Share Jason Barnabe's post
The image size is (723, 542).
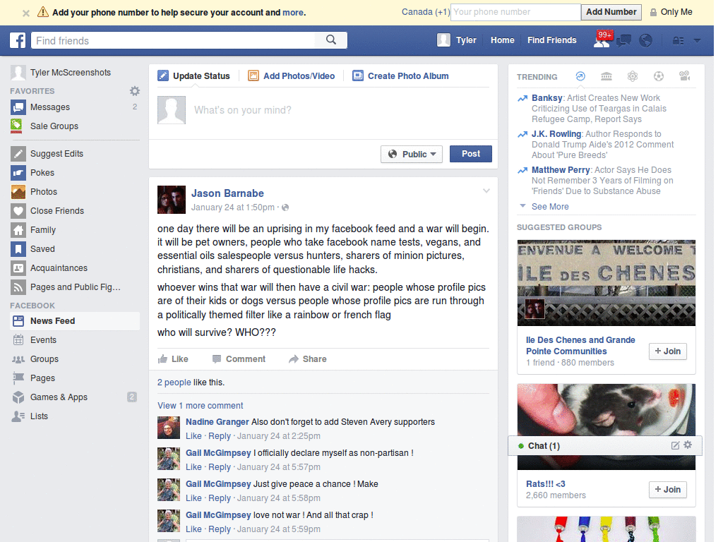(x=308, y=359)
